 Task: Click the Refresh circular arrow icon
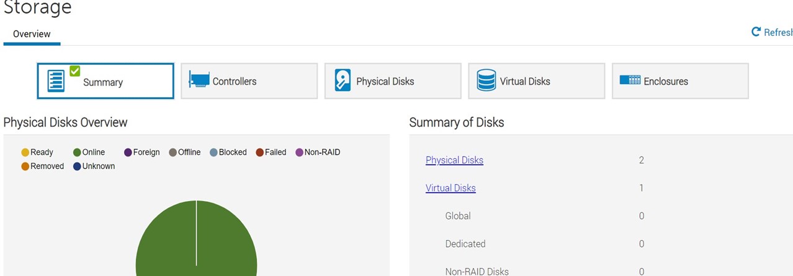coord(756,32)
